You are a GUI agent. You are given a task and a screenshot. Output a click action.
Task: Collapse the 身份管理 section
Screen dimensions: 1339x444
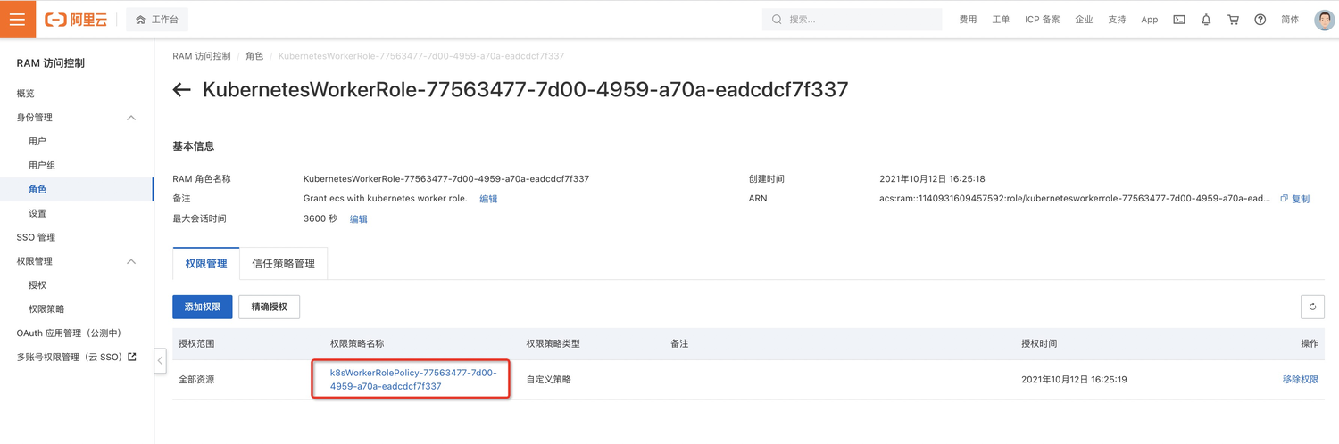click(x=131, y=118)
